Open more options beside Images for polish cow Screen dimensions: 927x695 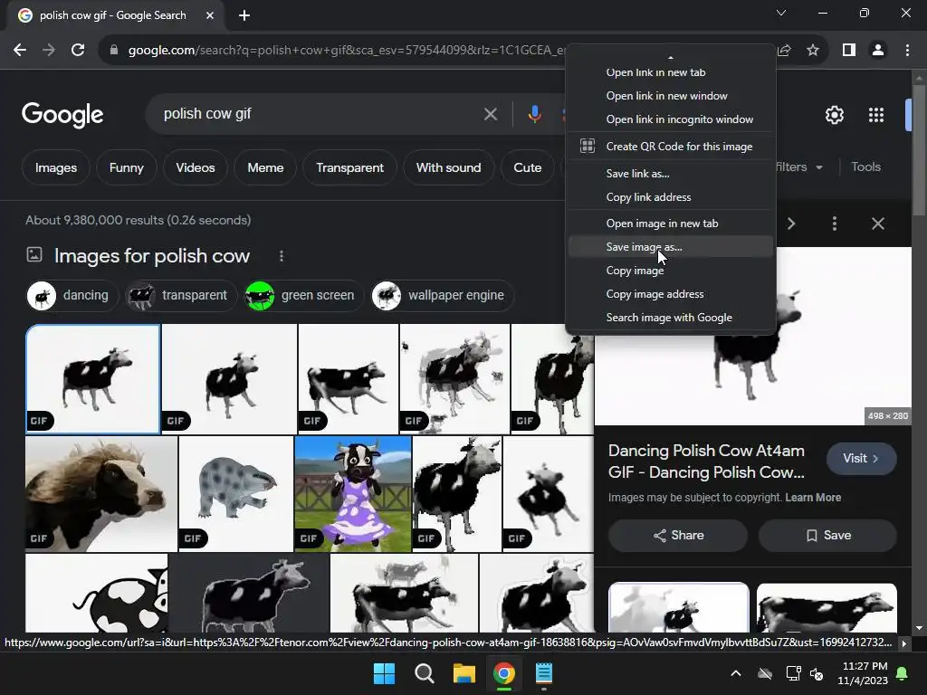tap(282, 256)
